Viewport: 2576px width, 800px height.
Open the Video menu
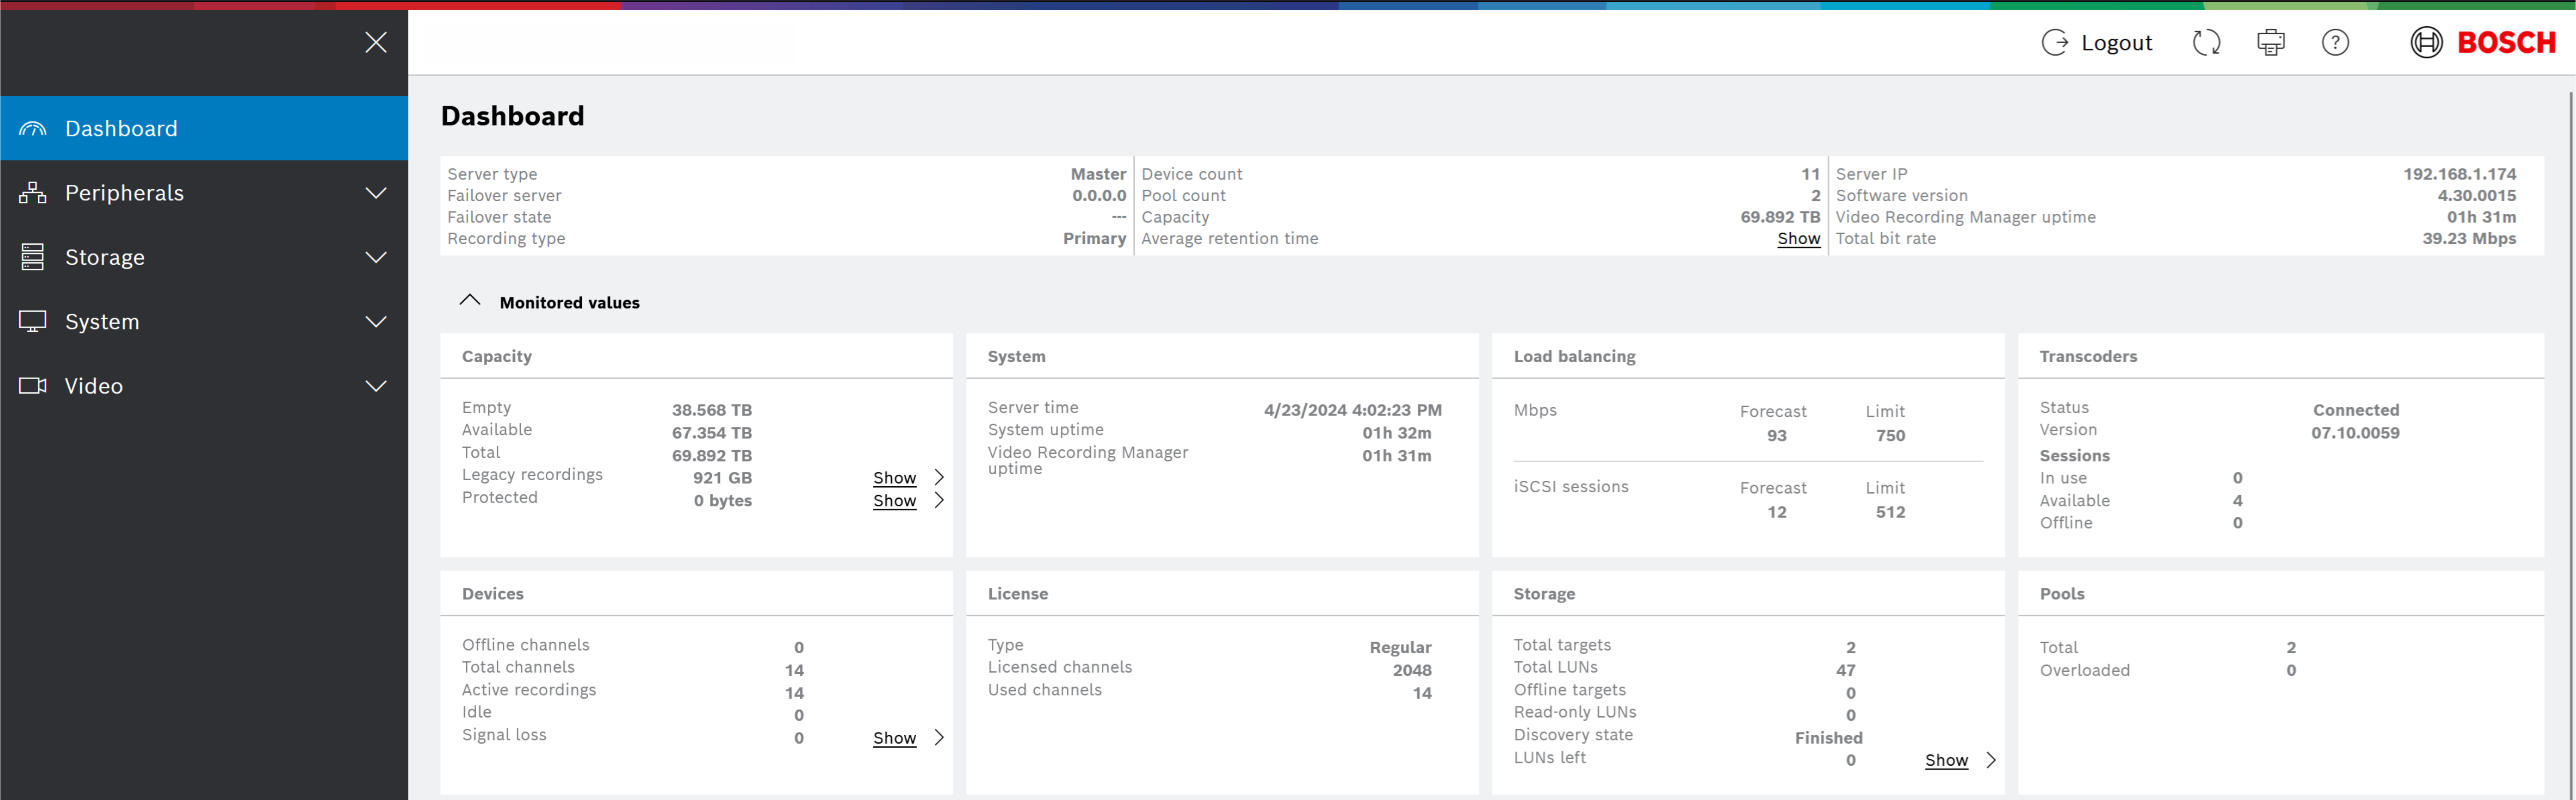tap(204, 386)
